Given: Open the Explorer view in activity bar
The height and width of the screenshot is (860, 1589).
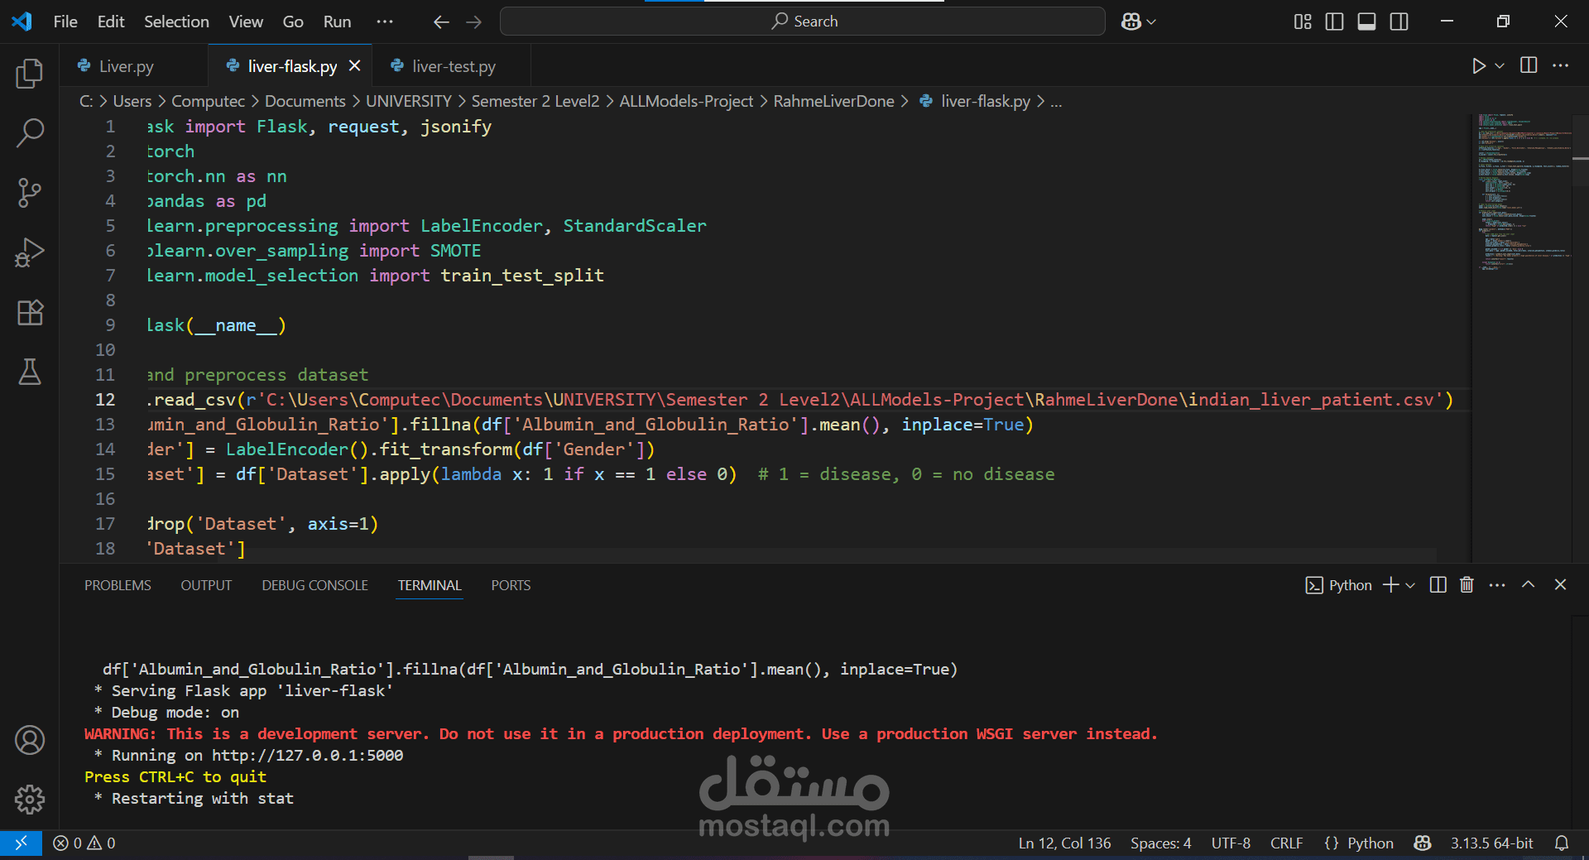Looking at the screenshot, I should (x=30, y=74).
